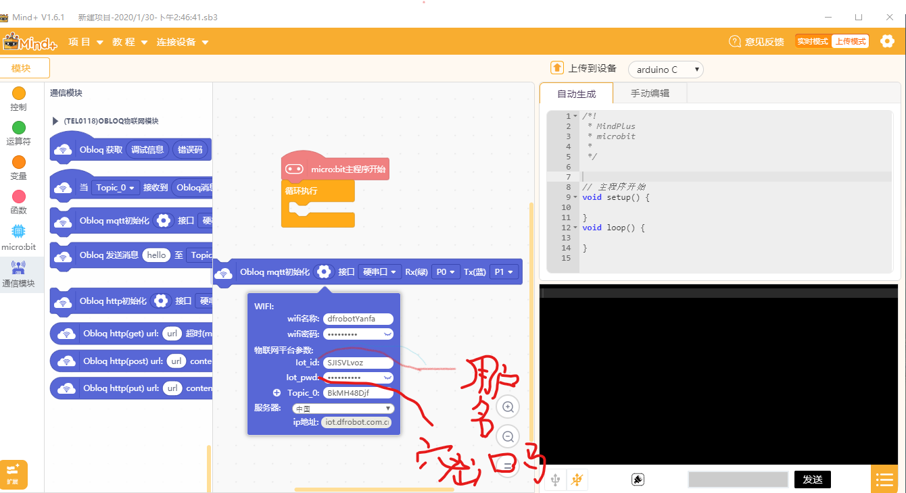Viewport: 906px width, 493px height.
Task: Click the 发送 send button
Action: [x=812, y=479]
